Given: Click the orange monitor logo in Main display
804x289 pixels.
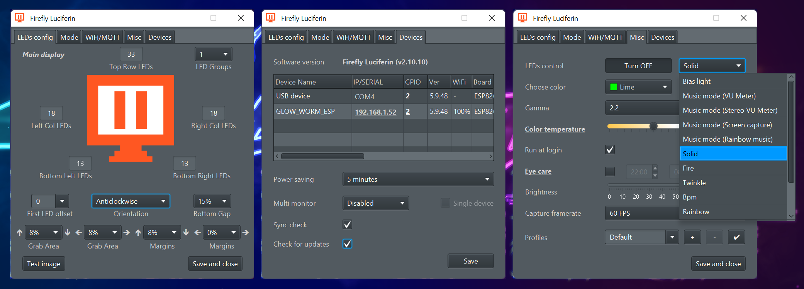Looking at the screenshot, I should pyautogui.click(x=131, y=118).
